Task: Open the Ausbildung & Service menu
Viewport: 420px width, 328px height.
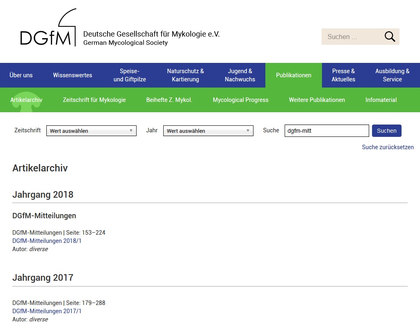Action: 393,75
